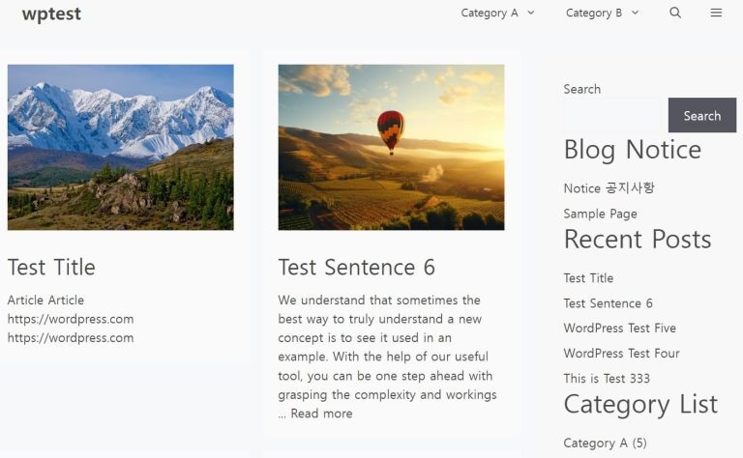Image resolution: width=743 pixels, height=458 pixels.
Task: Open WordPress Test Four in Recent Posts
Action: pos(621,353)
